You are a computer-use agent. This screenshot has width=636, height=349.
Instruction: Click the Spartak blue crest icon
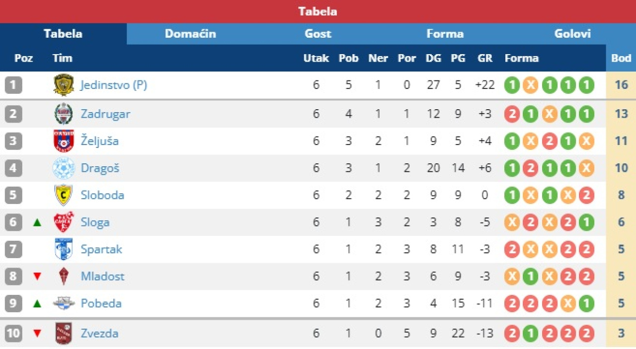64,249
